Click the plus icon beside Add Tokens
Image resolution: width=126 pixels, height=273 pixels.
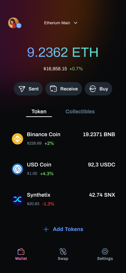46,229
